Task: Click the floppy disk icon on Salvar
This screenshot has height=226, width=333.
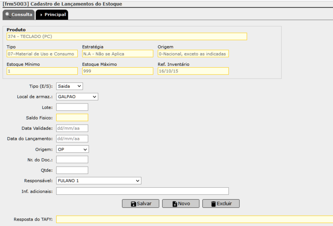Action: point(133,204)
